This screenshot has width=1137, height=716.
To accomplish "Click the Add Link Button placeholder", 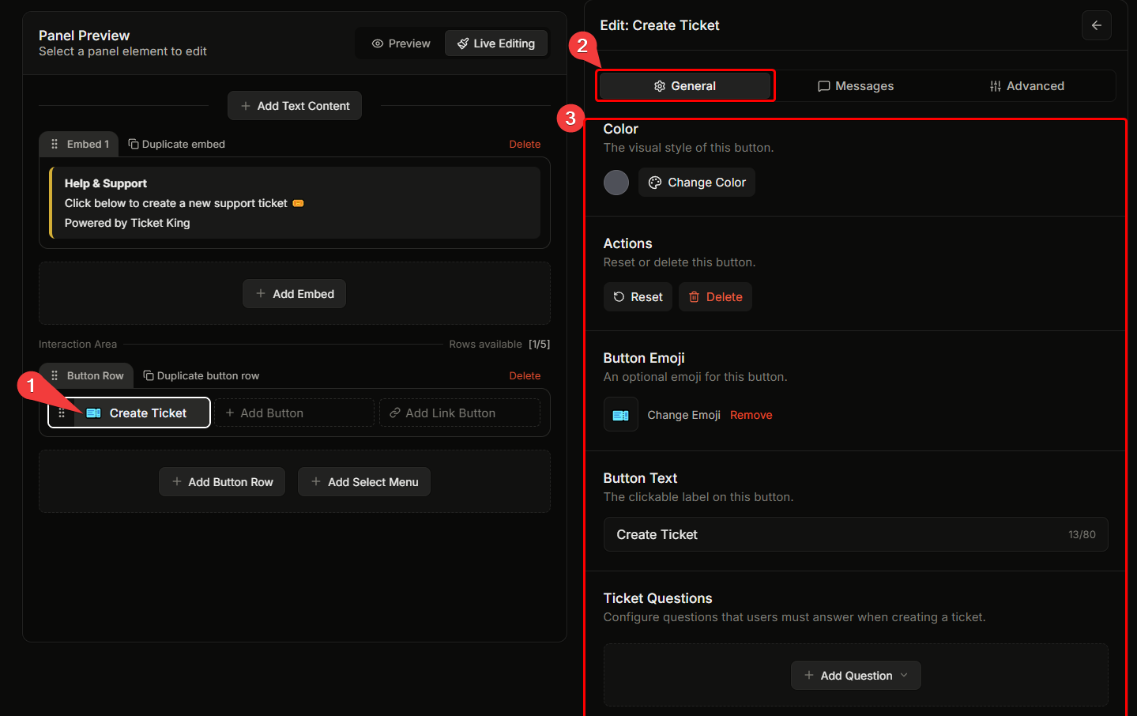I will click(459, 413).
